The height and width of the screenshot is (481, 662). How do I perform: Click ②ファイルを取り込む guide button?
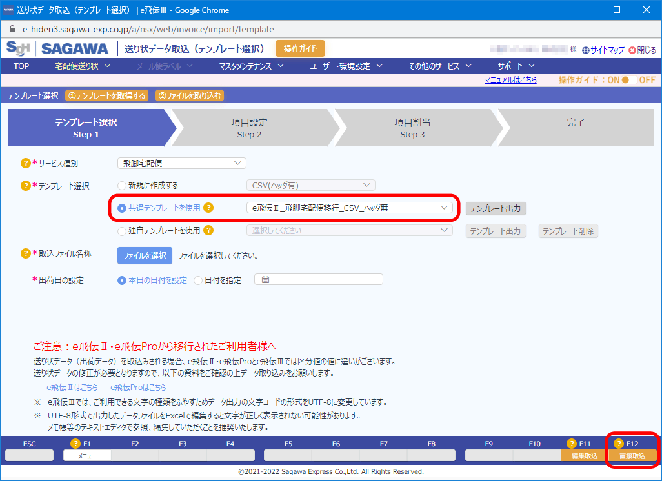tap(190, 96)
